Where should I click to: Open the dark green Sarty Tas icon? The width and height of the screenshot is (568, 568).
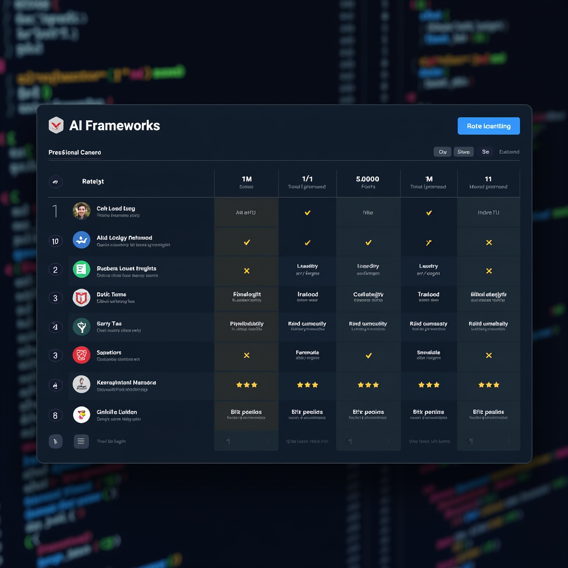[x=81, y=327]
